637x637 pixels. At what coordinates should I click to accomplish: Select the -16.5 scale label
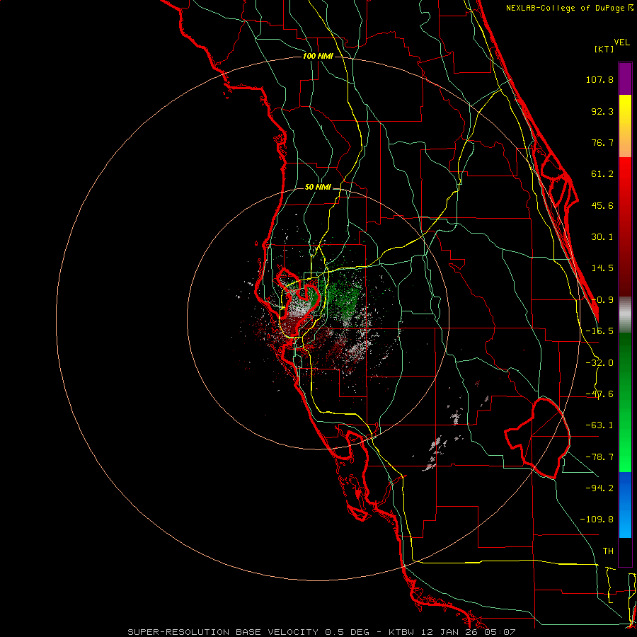coord(599,331)
